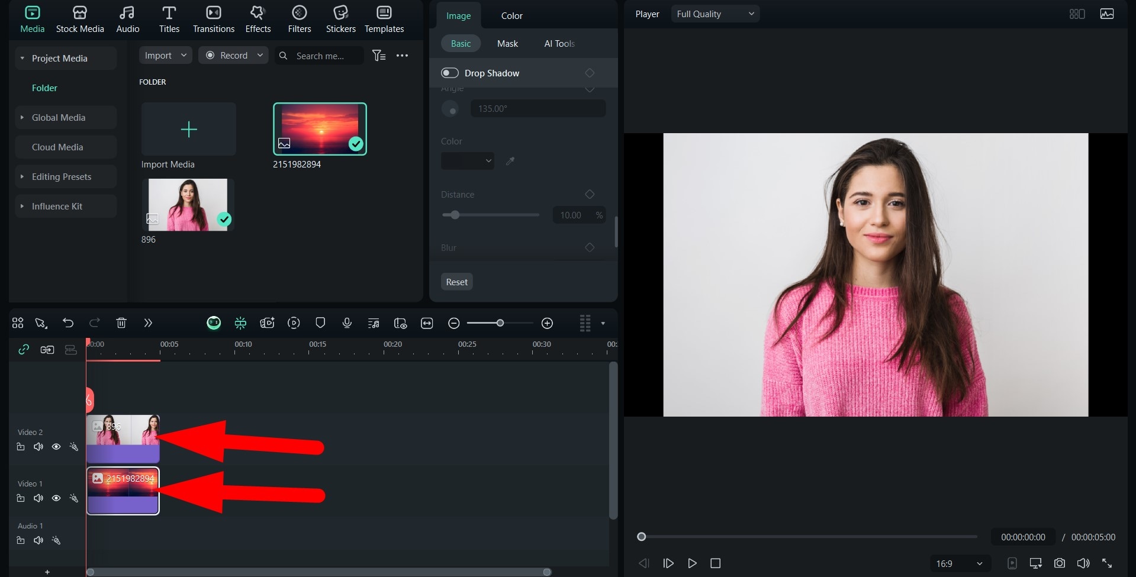Viewport: 1136px width, 577px height.
Task: Adjust the timeline zoom slider
Action: point(500,323)
